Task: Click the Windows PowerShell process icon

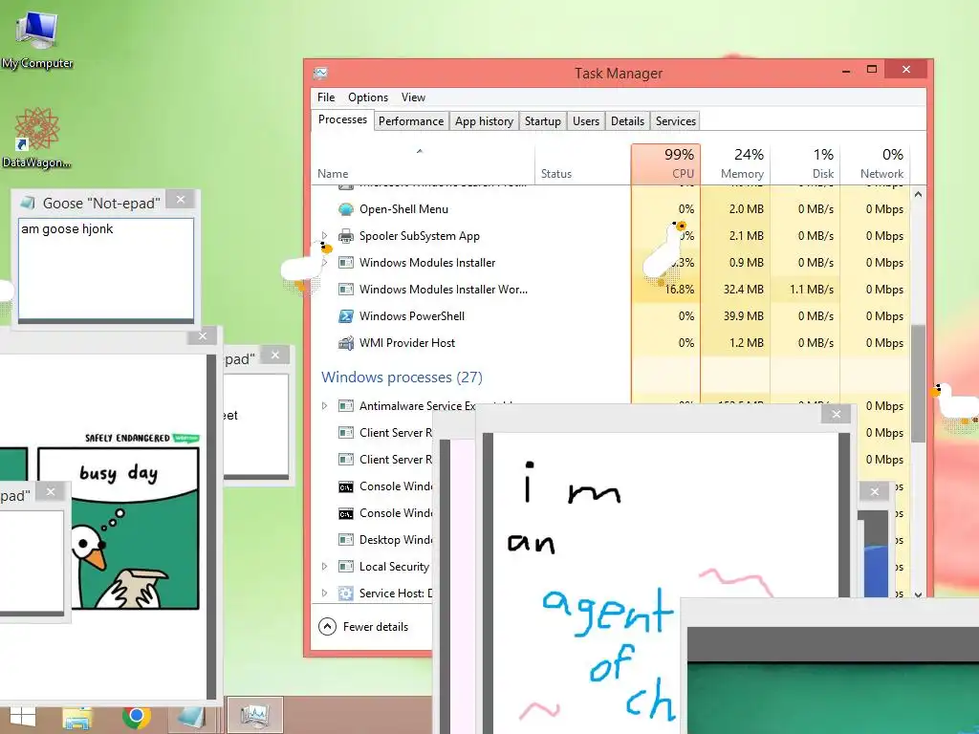Action: point(346,316)
